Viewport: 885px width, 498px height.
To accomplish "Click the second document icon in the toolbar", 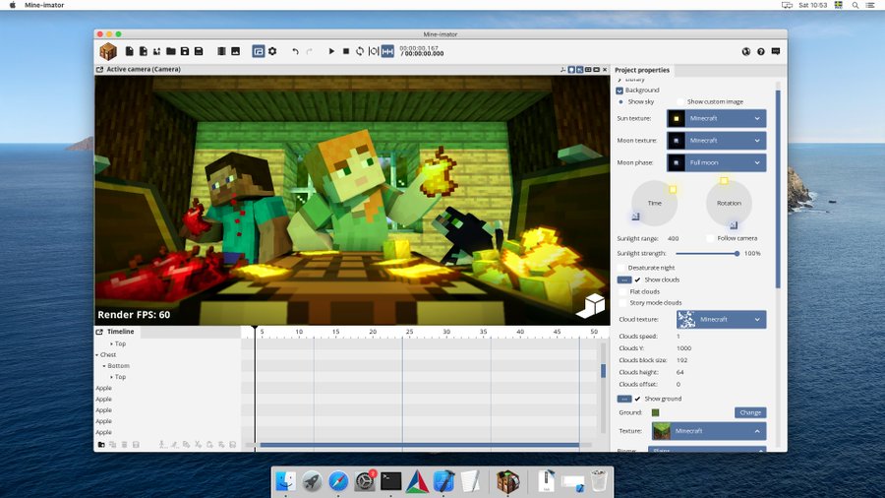I will (144, 51).
